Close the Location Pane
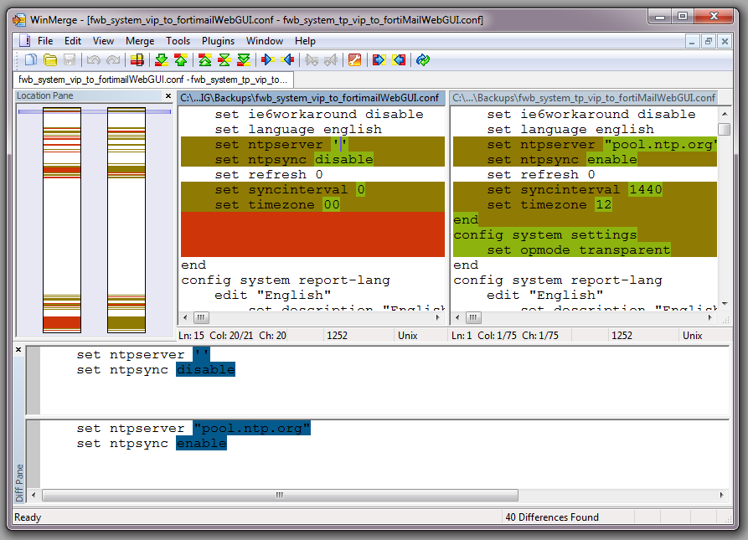 (167, 95)
